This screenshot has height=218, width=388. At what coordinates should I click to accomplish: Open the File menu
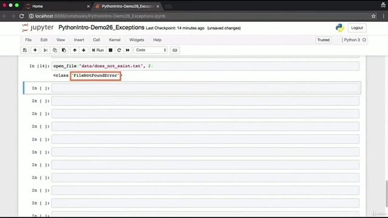[x=28, y=40]
